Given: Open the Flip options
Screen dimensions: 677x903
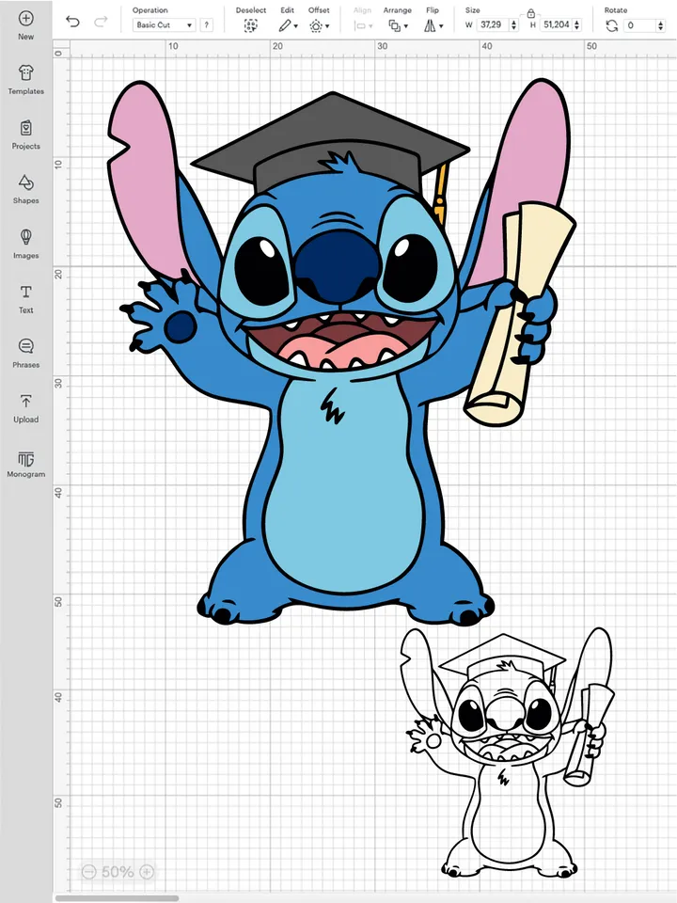Looking at the screenshot, I should (x=433, y=26).
